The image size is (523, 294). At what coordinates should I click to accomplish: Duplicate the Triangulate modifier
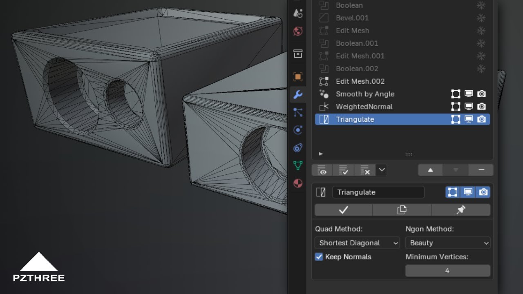pyautogui.click(x=402, y=210)
